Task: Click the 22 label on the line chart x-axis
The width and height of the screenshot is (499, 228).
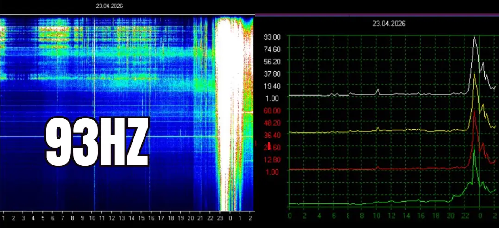Action: [464, 216]
